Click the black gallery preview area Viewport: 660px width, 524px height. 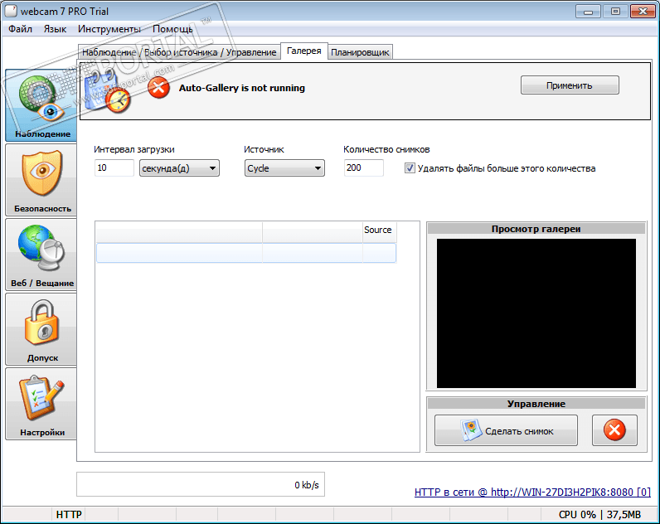536,313
